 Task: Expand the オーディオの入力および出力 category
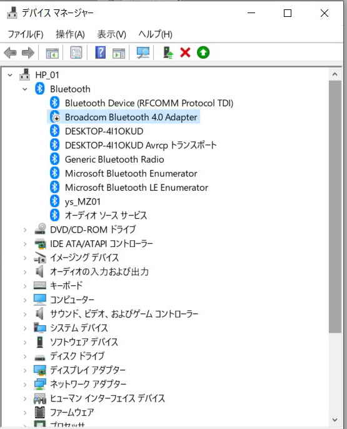point(25,271)
